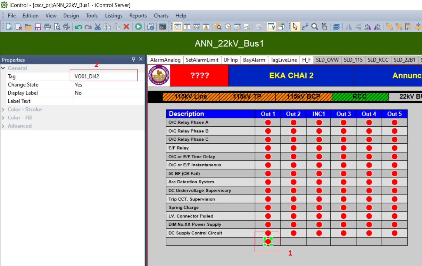Click the Print icon
Image resolution: width=422 pixels, height=266 pixels.
47,27
